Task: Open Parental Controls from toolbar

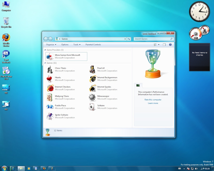Action: pyautogui.click(x=93, y=45)
